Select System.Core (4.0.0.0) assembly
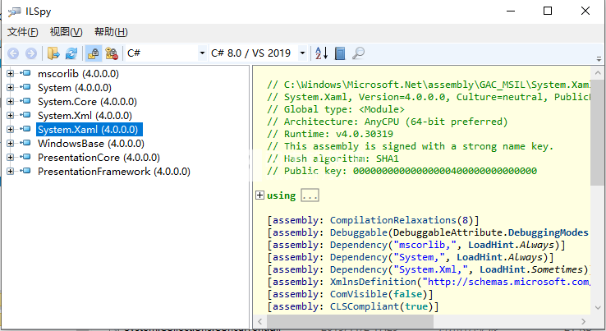The height and width of the screenshot is (331, 606). pyautogui.click(x=87, y=101)
